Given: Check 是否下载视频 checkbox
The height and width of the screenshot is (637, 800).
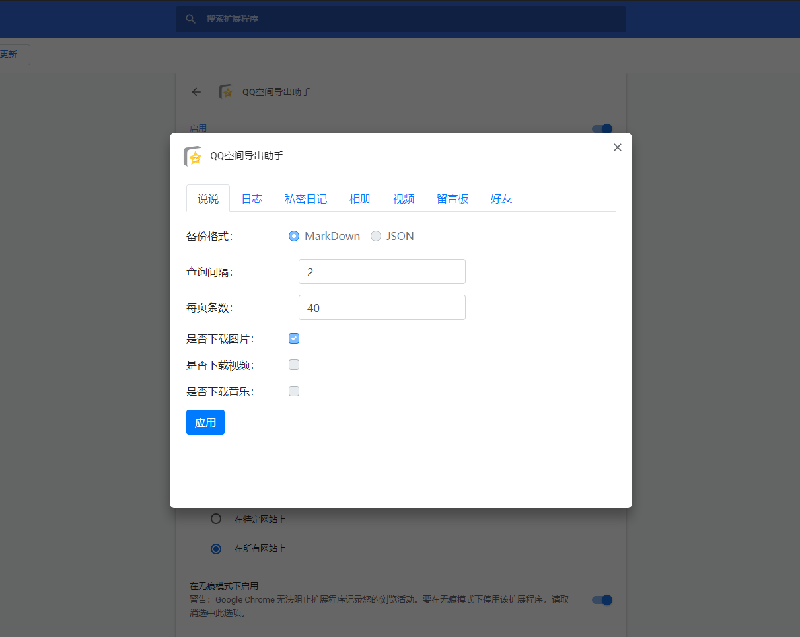Looking at the screenshot, I should pos(294,365).
